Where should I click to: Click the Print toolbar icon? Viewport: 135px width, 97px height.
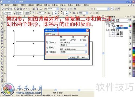pyautogui.click(x=11, y=9)
